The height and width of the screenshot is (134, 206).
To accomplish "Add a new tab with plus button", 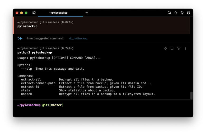I will click(87, 13).
